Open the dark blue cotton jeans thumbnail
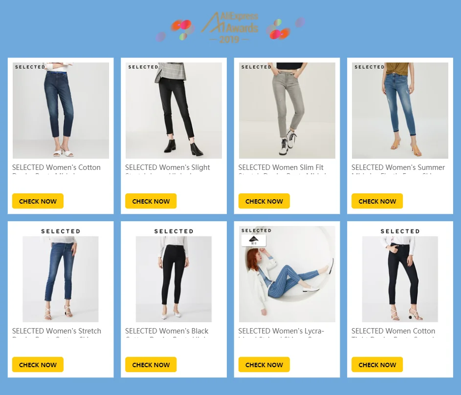 click(61, 110)
